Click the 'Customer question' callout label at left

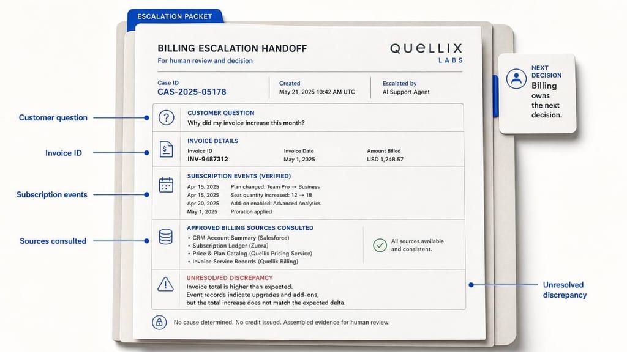coord(53,118)
